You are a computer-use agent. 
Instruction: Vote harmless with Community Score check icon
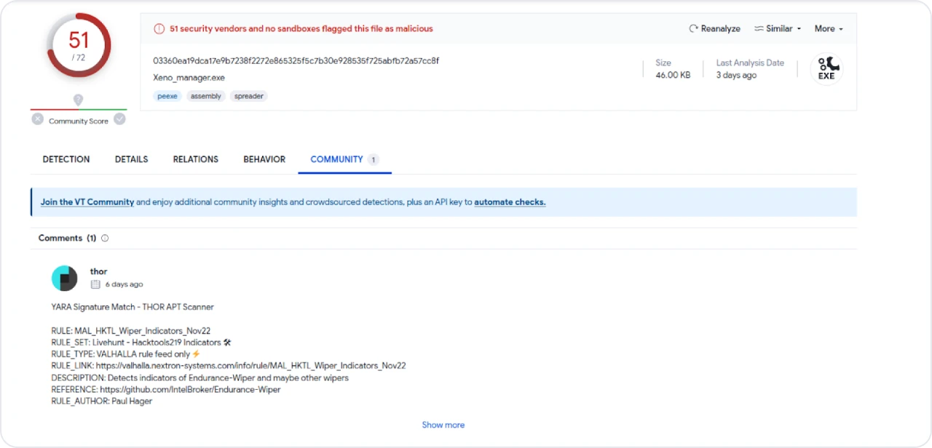119,119
